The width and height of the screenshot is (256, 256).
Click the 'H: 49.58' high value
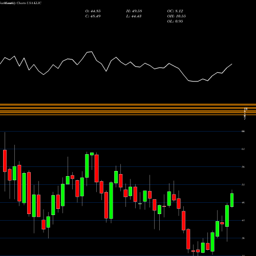coord(134,11)
